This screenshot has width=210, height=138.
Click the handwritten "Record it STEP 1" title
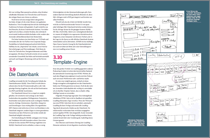(x=132, y=22)
